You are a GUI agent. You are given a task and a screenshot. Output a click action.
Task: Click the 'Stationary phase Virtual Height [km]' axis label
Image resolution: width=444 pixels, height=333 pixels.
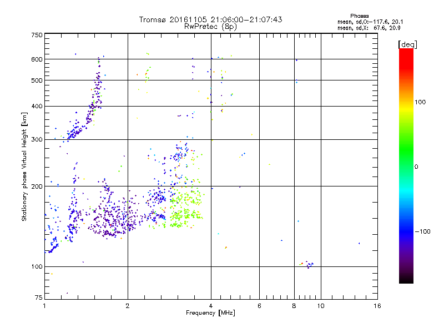[x=24, y=167]
